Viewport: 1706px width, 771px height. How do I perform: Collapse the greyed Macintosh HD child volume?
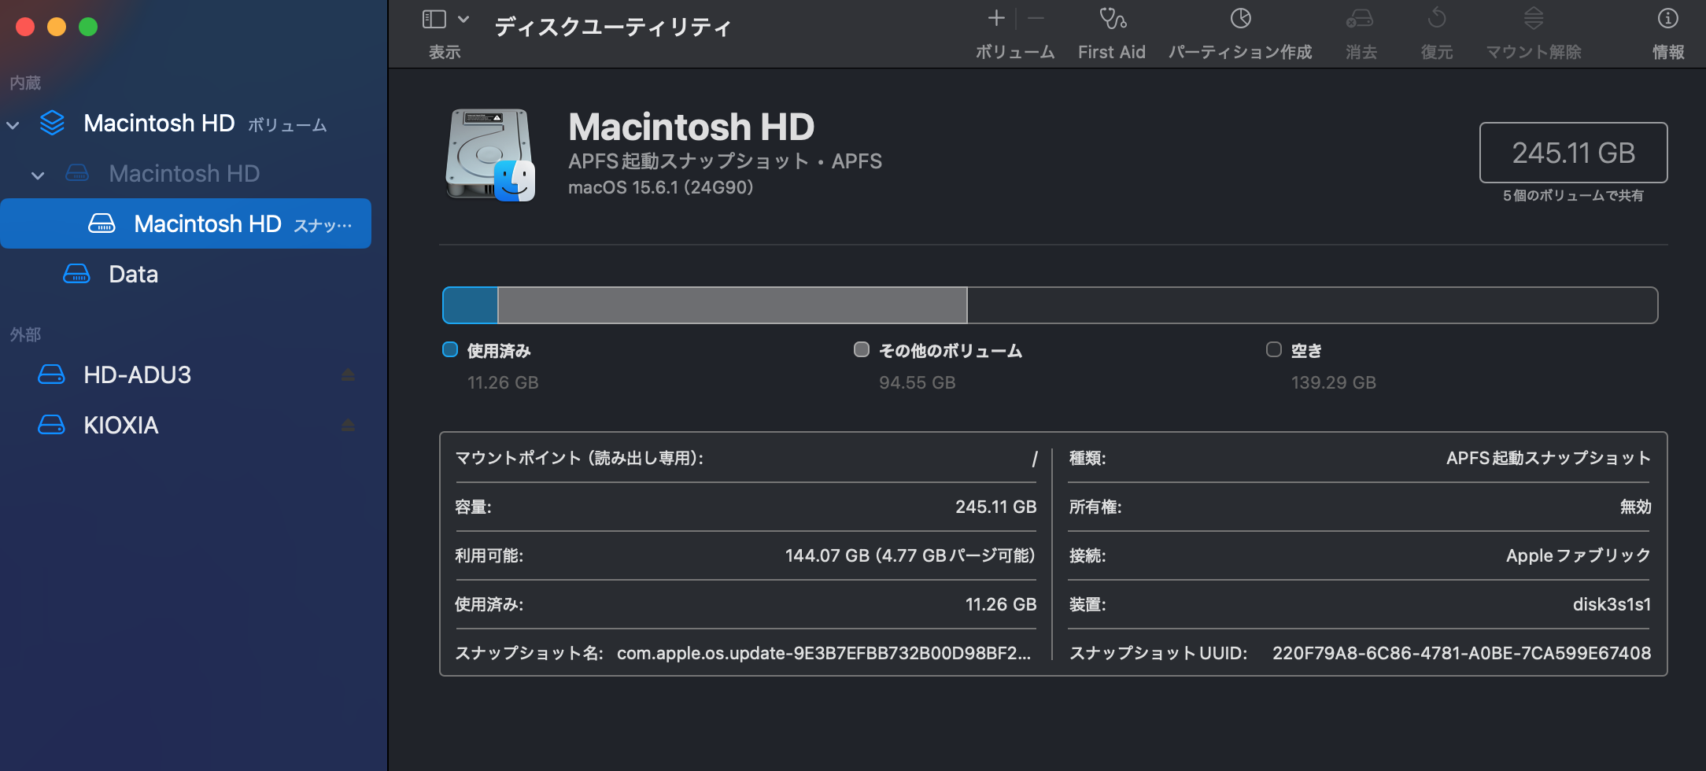[38, 175]
